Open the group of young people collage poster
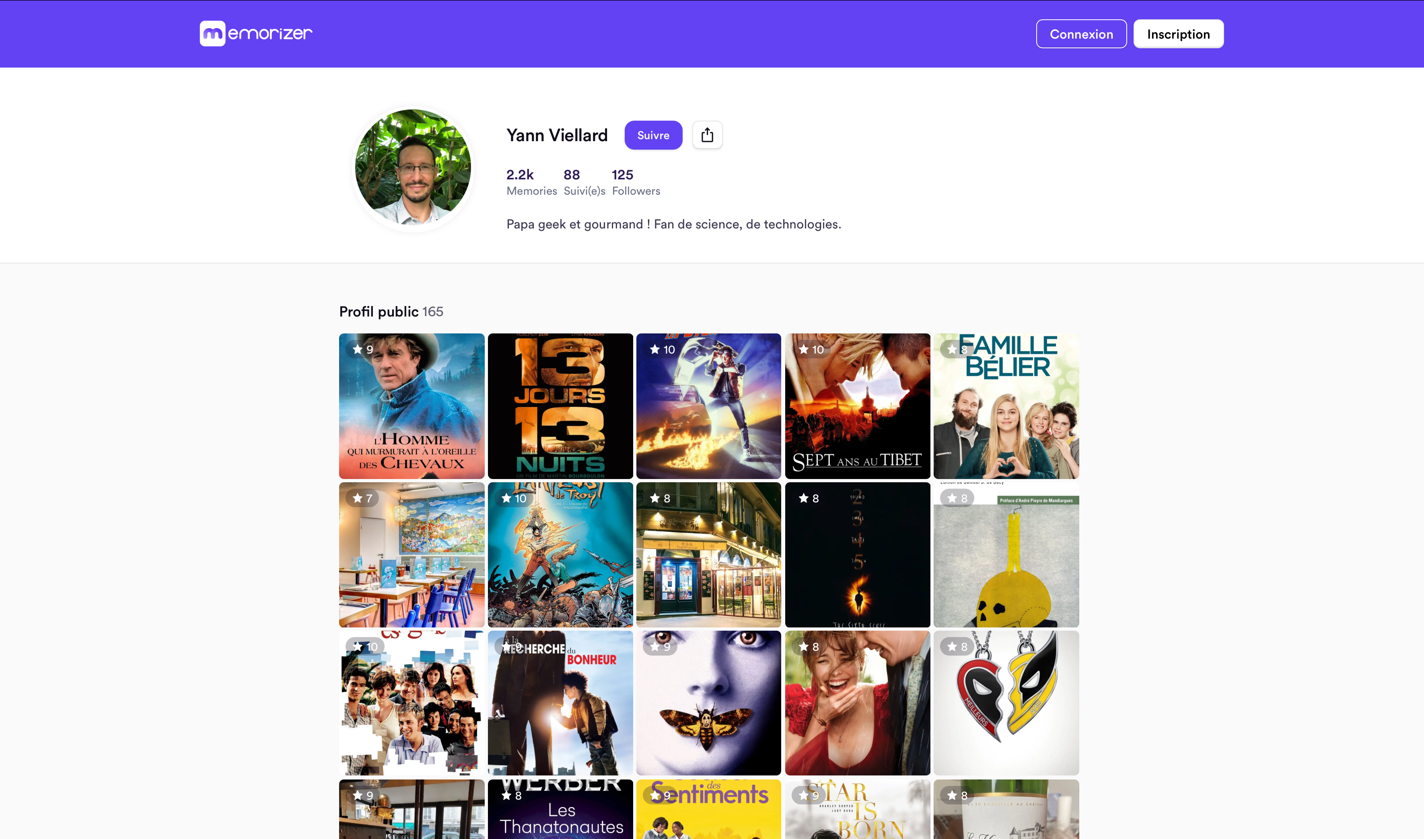Image resolution: width=1424 pixels, height=839 pixels. click(x=412, y=703)
